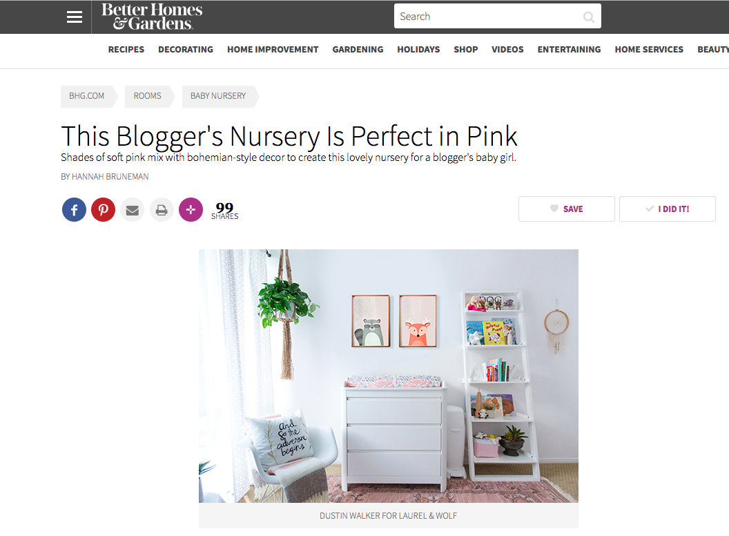
Task: Open the hamburger navigation menu
Action: pos(75,17)
